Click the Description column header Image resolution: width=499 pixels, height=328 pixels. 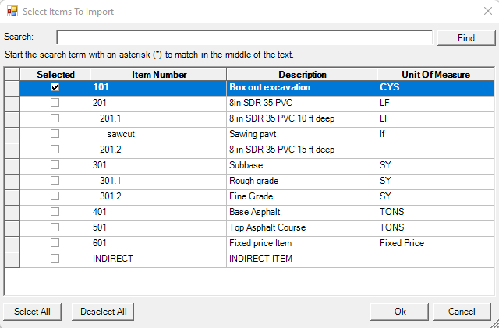pos(302,75)
